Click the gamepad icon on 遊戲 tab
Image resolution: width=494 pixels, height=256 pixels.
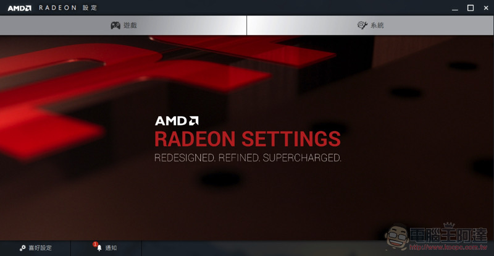click(115, 25)
